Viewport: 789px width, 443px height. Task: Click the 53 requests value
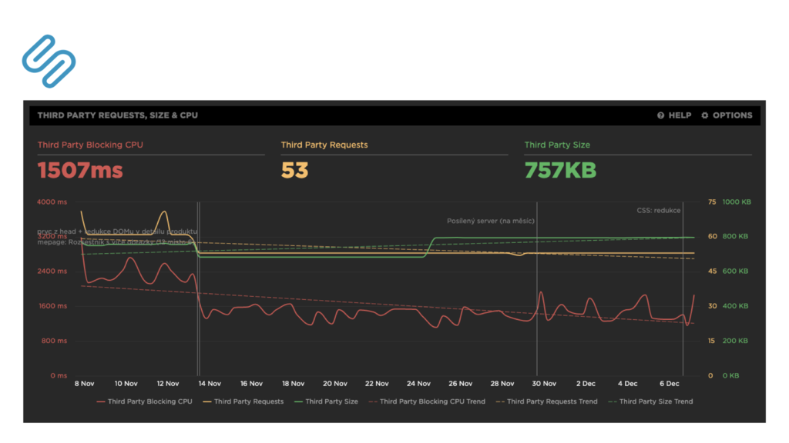click(294, 170)
